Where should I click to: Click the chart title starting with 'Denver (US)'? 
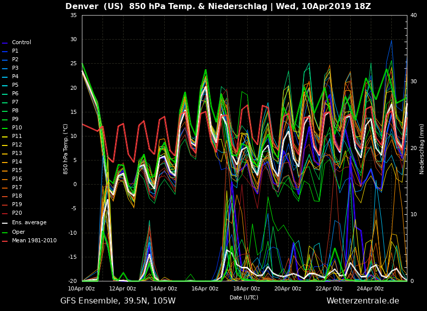[x=218, y=7]
